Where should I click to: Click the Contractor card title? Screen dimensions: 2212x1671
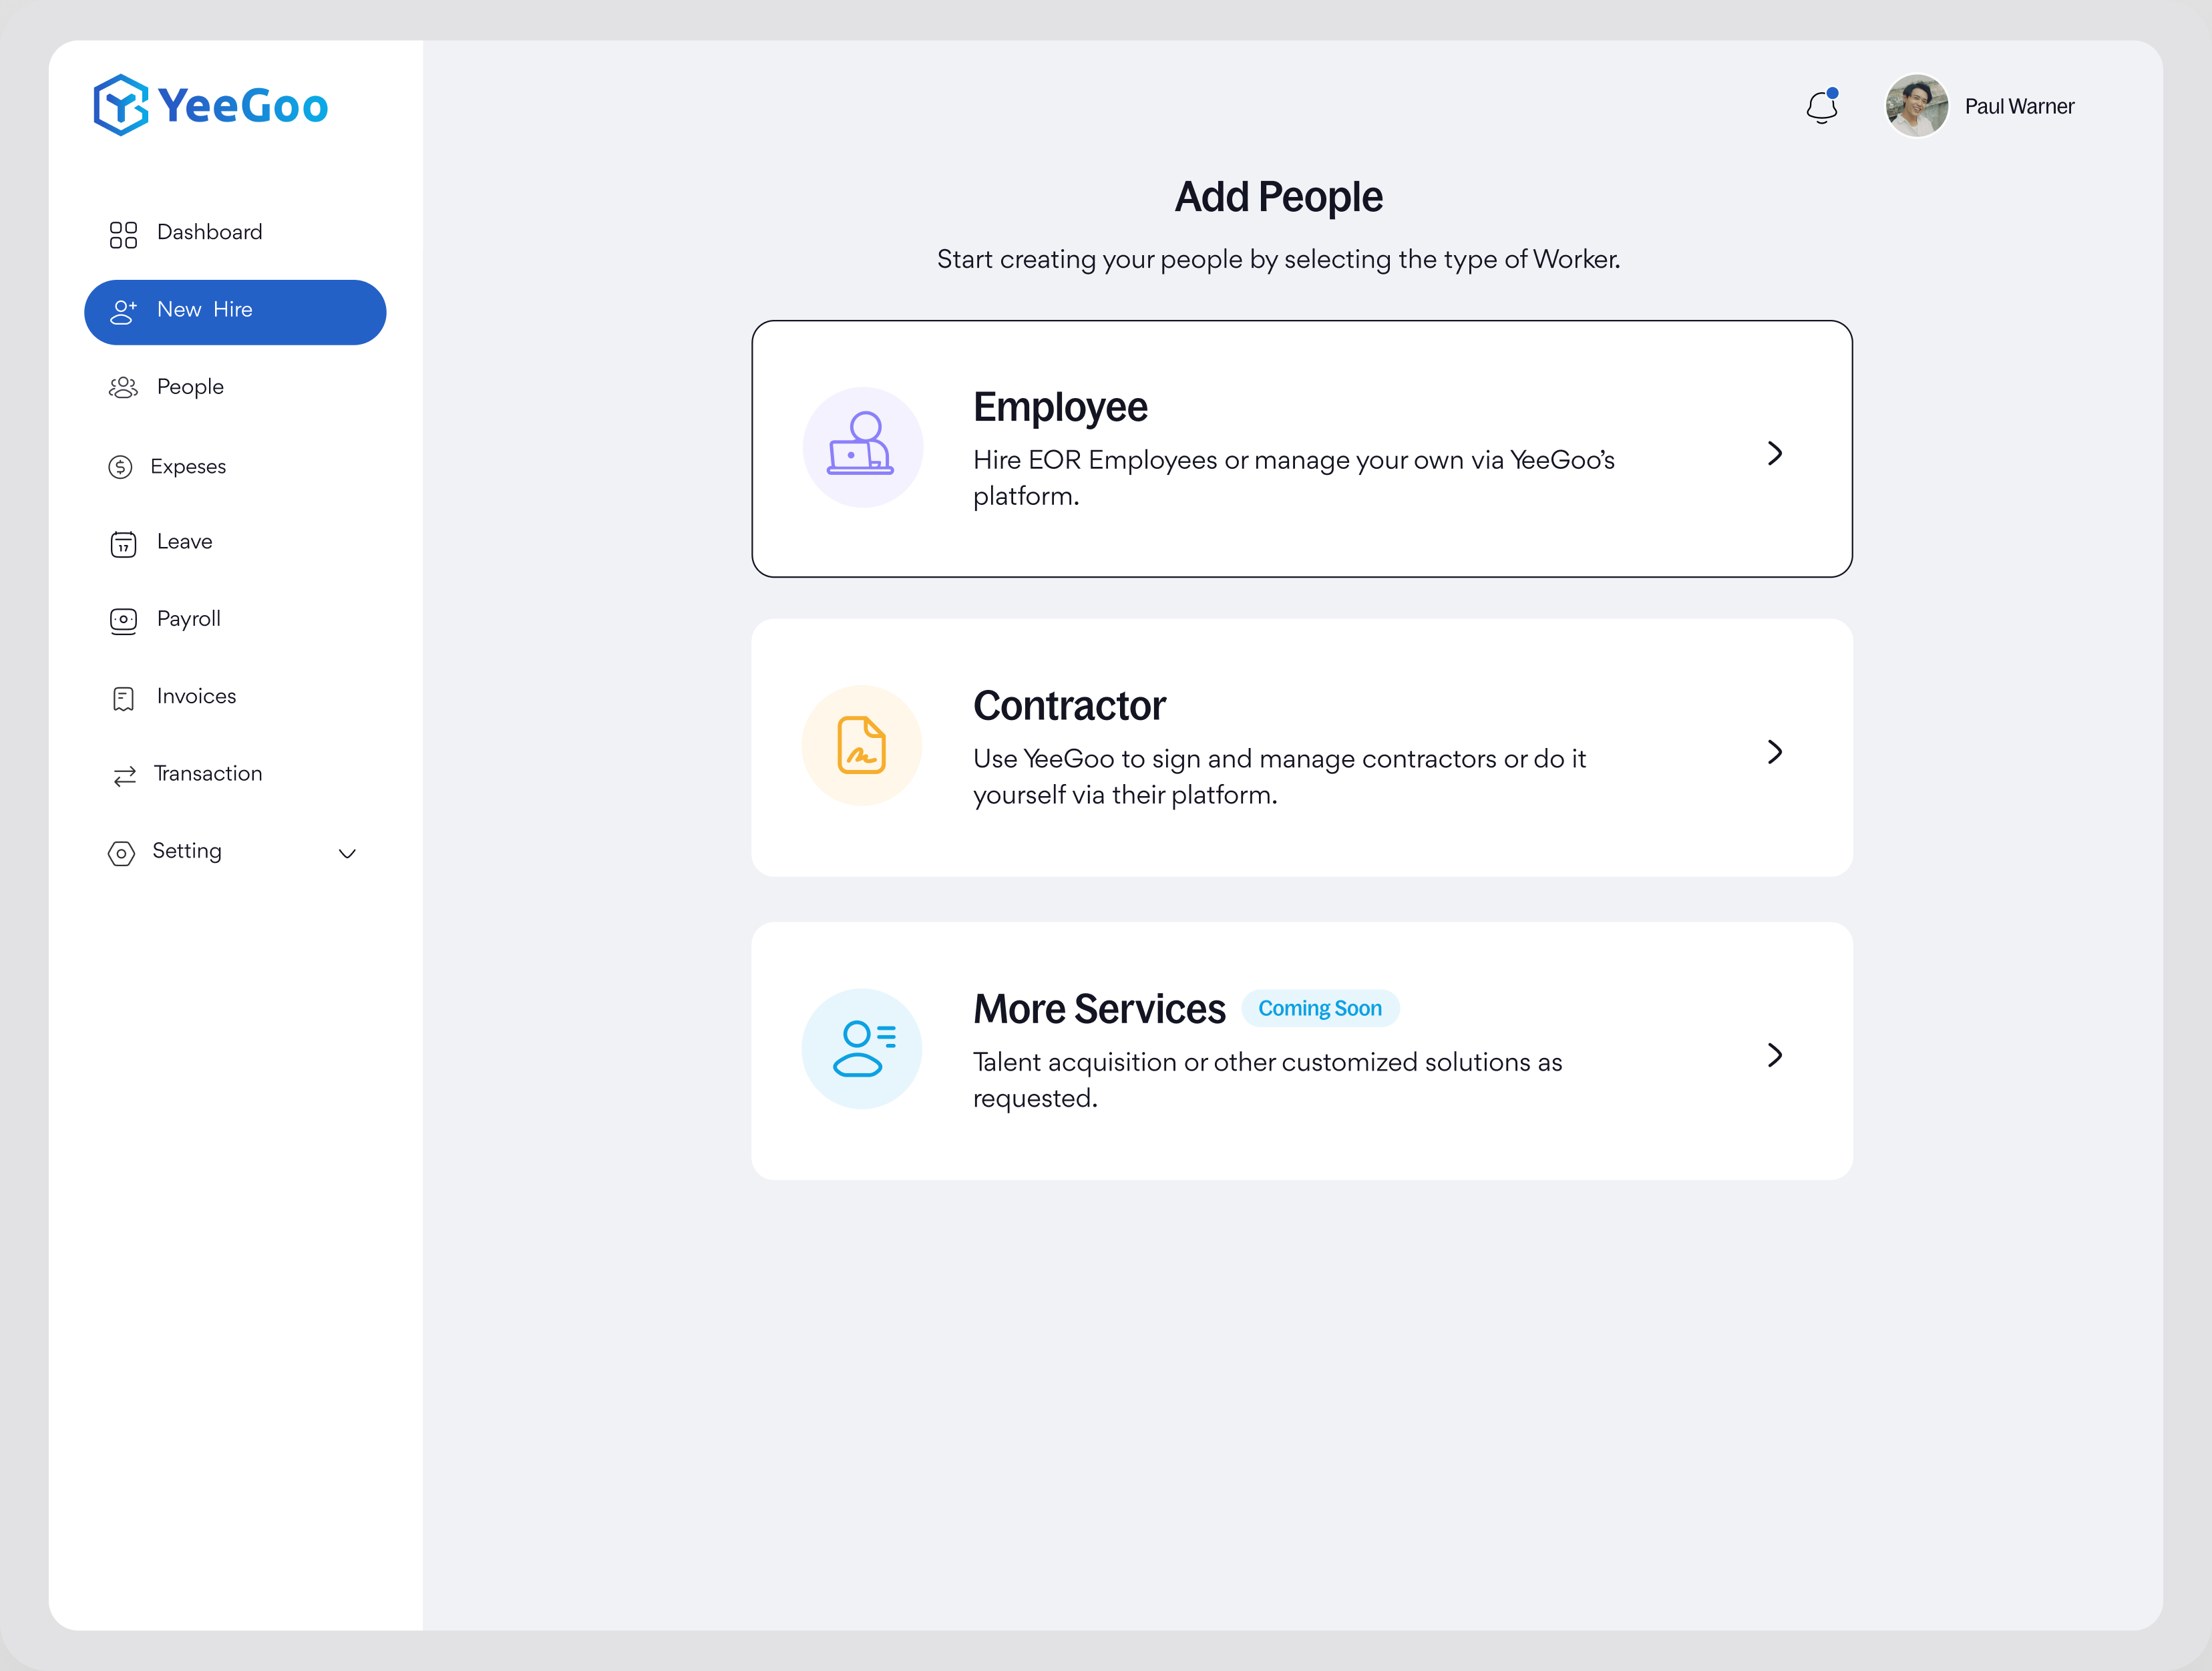point(1069,706)
